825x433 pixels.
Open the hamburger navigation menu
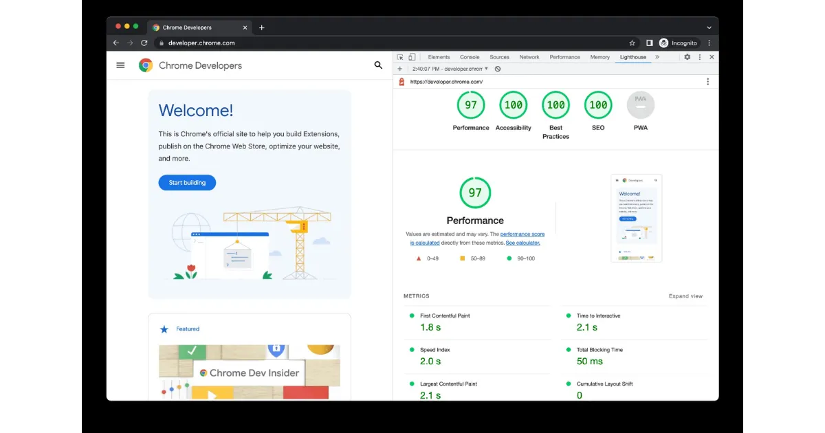[120, 65]
